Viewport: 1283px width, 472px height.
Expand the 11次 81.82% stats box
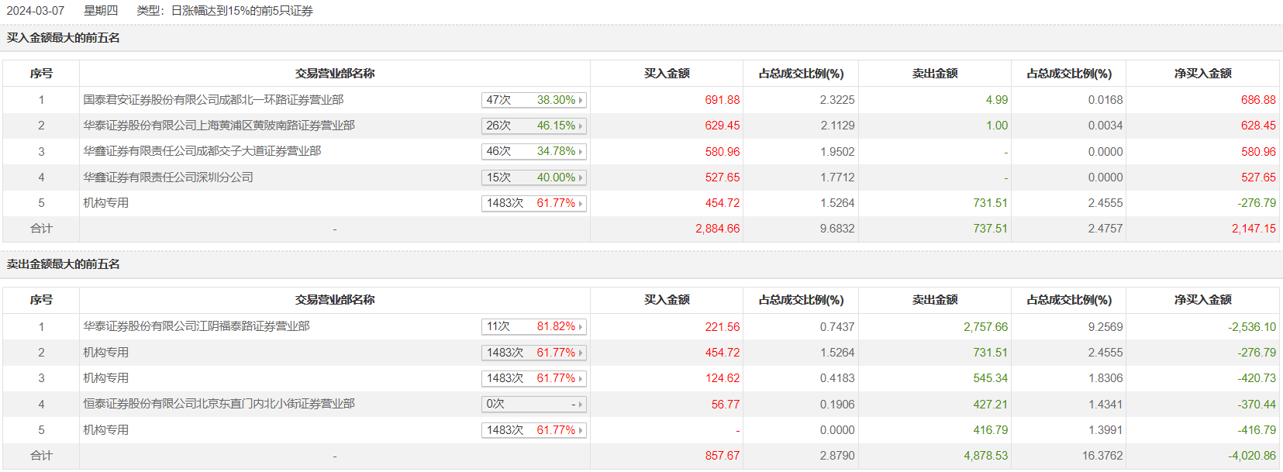tap(533, 326)
